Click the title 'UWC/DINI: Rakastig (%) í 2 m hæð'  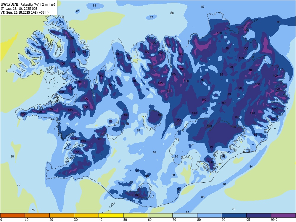pos(28,4)
